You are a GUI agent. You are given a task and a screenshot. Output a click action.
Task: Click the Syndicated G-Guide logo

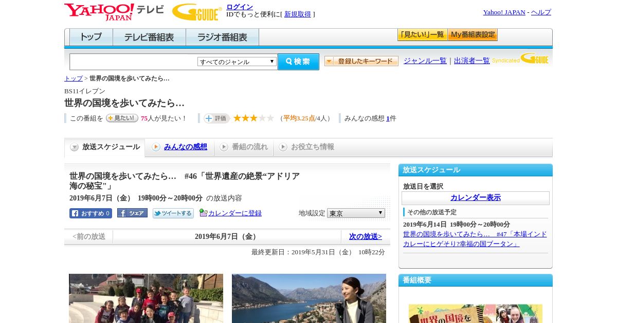(x=520, y=59)
